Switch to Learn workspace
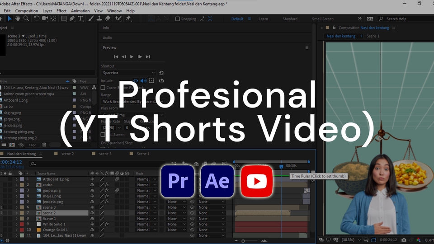The height and width of the screenshot is (244, 434). point(263,19)
